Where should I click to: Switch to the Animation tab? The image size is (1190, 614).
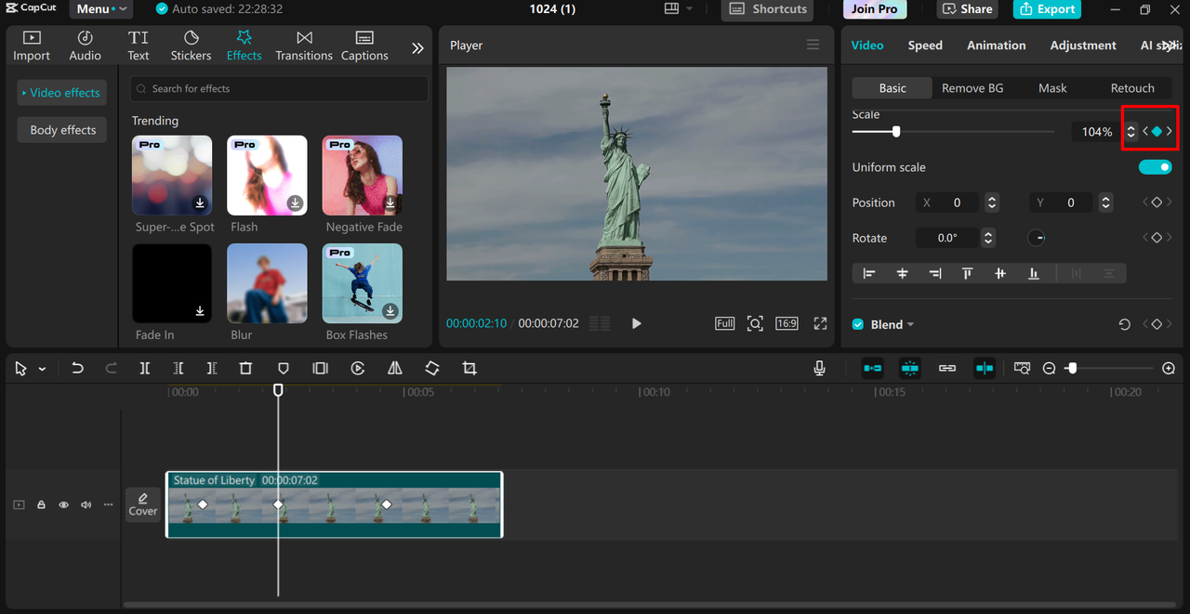[x=997, y=46]
